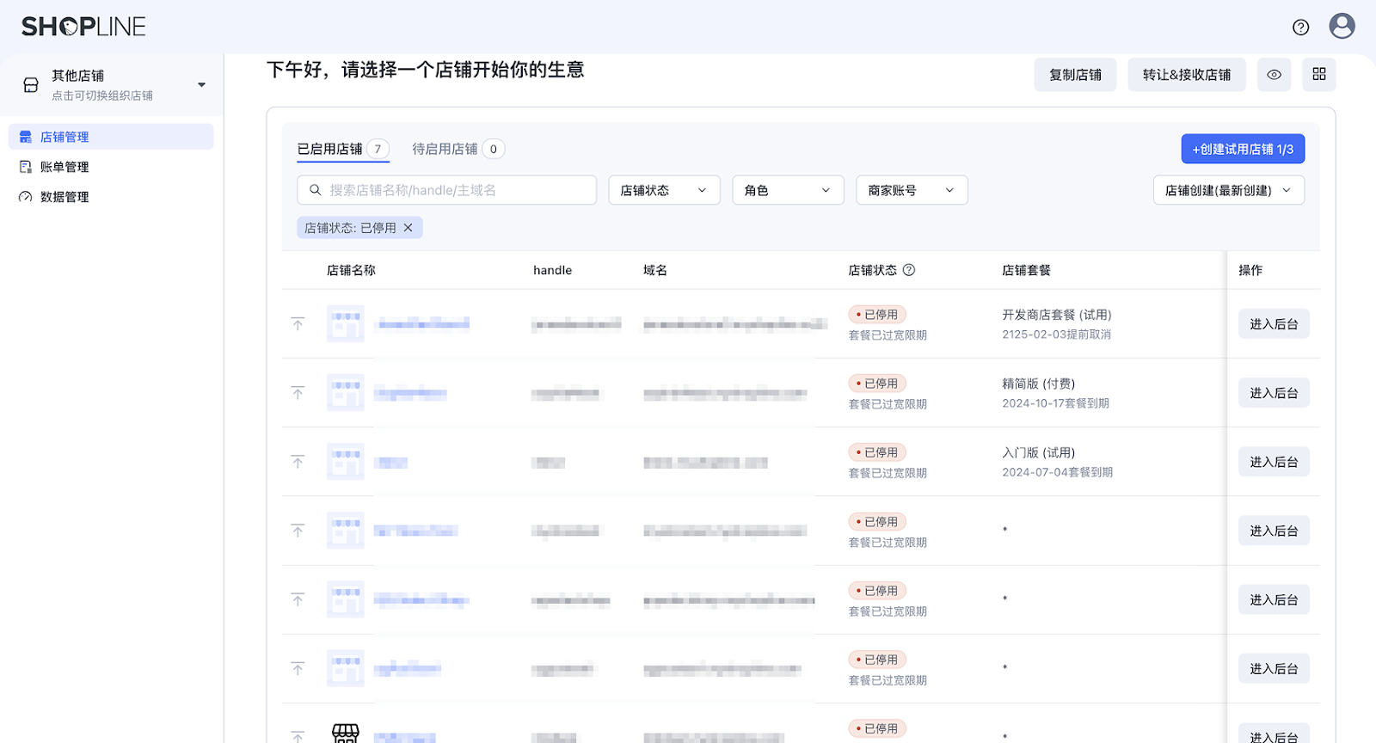Click the search magnifier icon
This screenshot has height=743, width=1376.
point(316,190)
